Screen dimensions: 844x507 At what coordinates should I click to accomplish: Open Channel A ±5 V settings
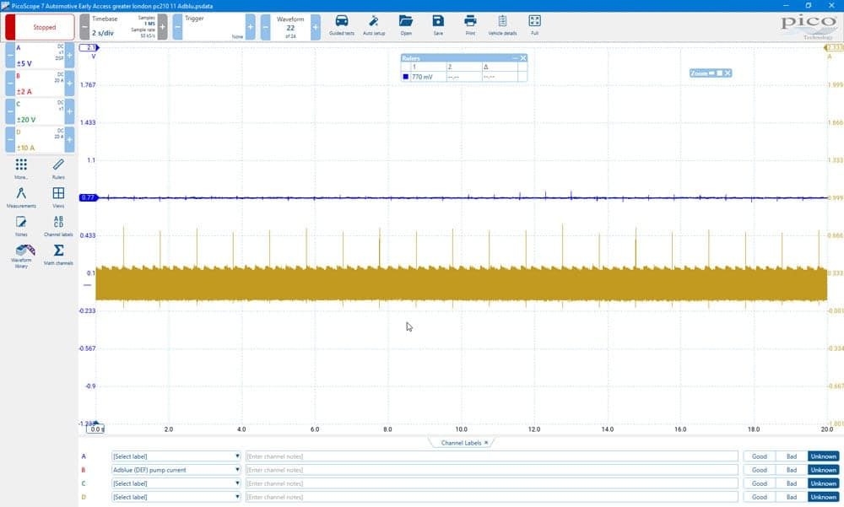pyautogui.click(x=40, y=56)
